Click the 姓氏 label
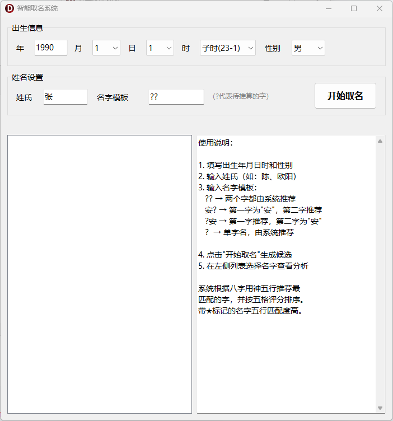Image resolution: width=393 pixels, height=421 pixels. (x=24, y=97)
